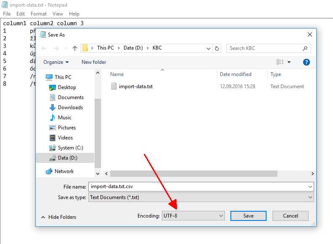This screenshot has width=333, height=244.
Task: Open the Notepad Help menu
Action: (x=74, y=14)
